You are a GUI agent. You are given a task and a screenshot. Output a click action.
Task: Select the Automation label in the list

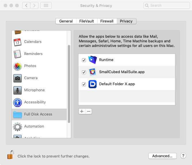pyautogui.click(x=34, y=126)
